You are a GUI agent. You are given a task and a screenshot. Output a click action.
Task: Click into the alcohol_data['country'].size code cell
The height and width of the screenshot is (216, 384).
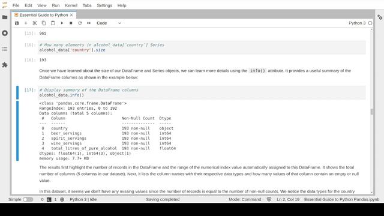202,47
